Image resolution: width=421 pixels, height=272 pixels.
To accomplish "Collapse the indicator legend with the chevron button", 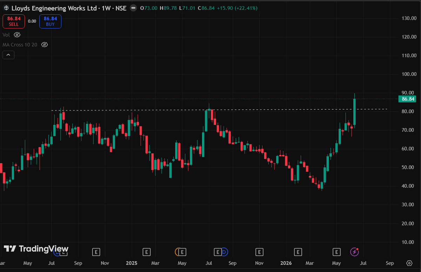I will point(8,55).
